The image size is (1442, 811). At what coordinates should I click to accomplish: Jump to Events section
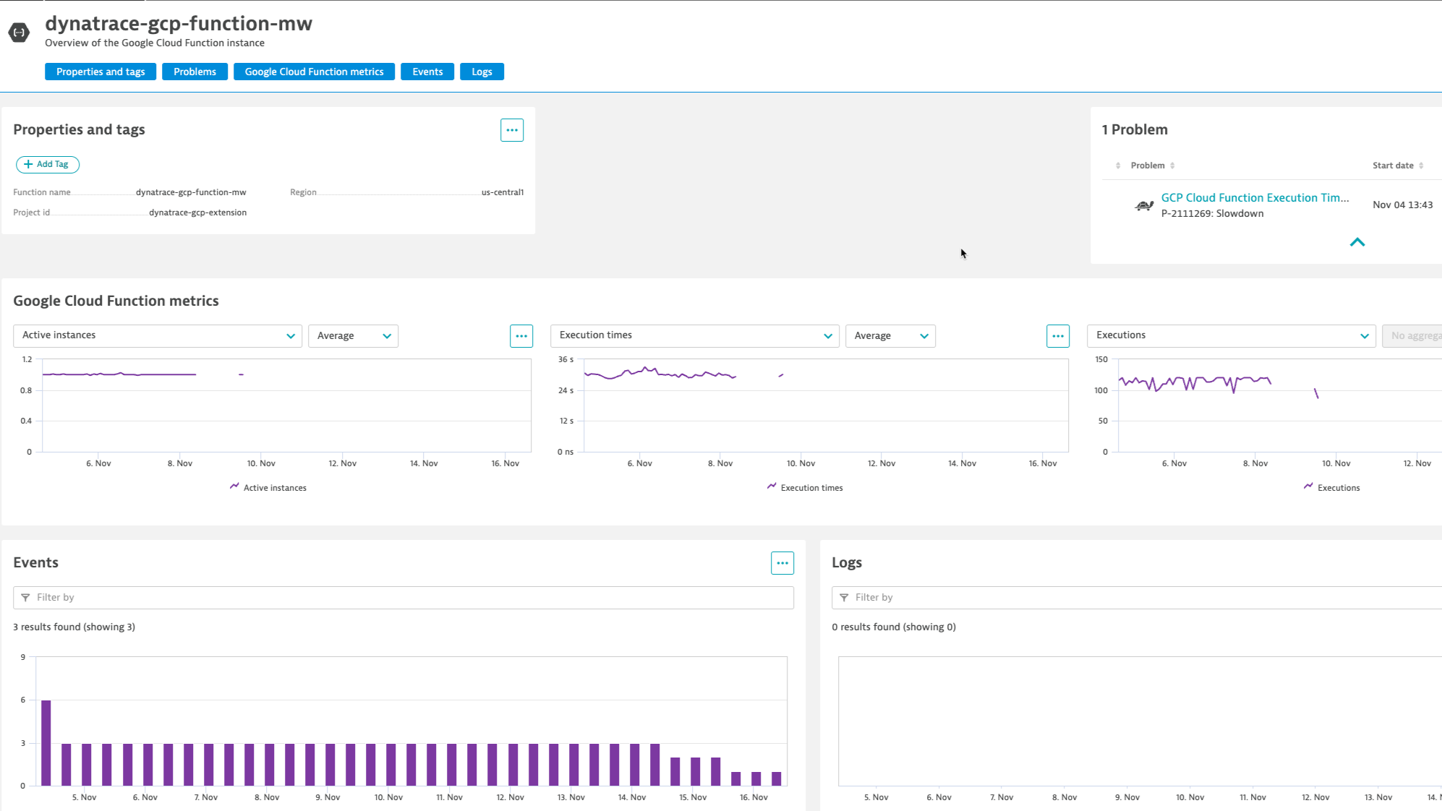(427, 72)
